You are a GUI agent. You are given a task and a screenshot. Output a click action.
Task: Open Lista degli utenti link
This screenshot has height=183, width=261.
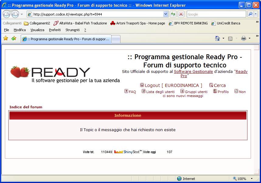point(160,92)
